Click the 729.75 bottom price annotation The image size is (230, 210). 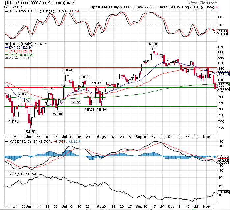tap(30, 131)
